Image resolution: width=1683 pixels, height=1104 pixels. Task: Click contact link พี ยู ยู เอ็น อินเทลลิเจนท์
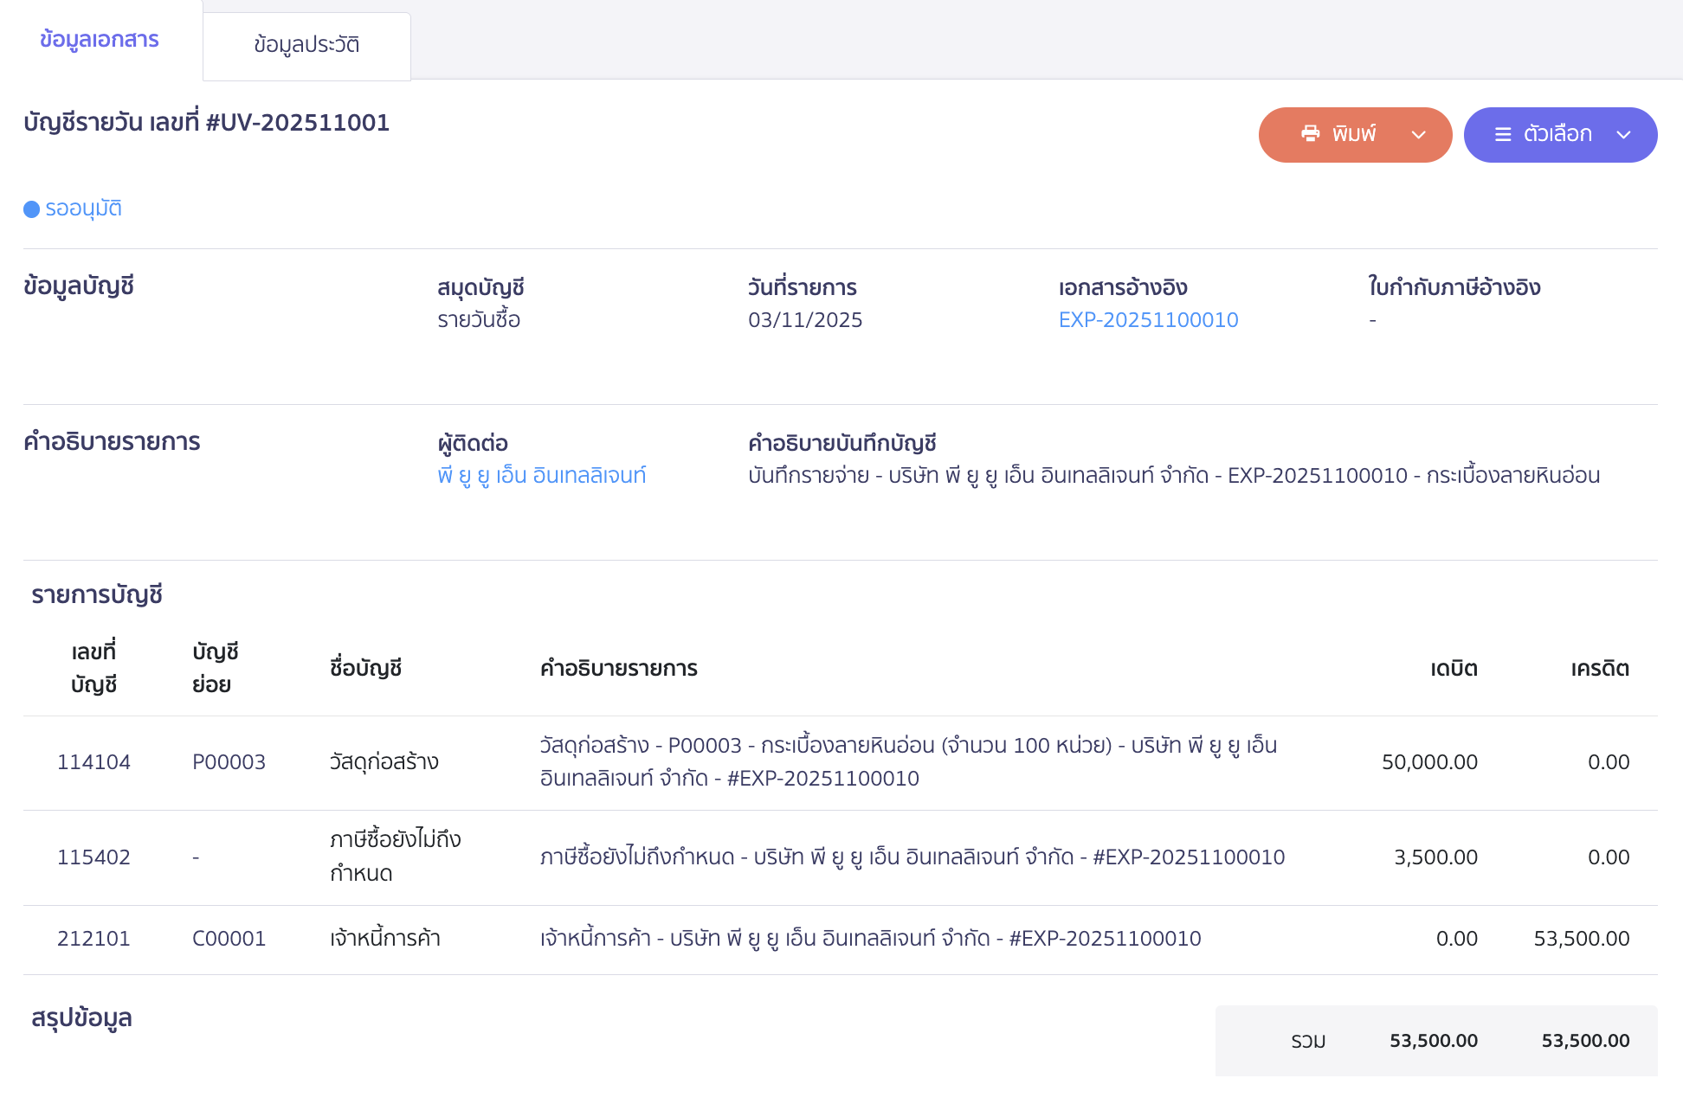pos(543,475)
